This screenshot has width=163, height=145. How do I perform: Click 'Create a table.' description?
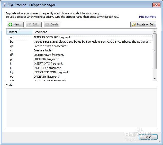pyautogui.click(x=43, y=50)
